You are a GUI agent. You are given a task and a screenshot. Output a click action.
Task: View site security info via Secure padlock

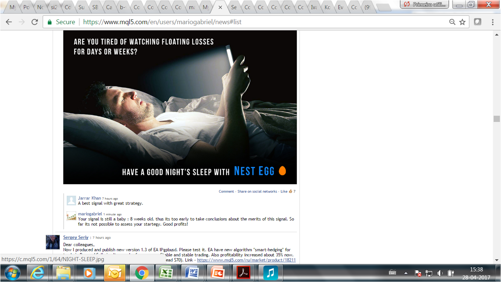coord(61,22)
